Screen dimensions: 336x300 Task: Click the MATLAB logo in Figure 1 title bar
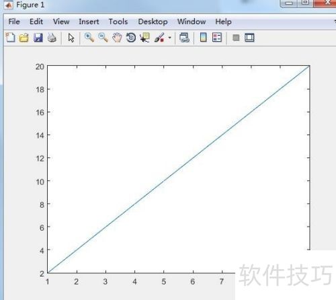tap(9, 5)
